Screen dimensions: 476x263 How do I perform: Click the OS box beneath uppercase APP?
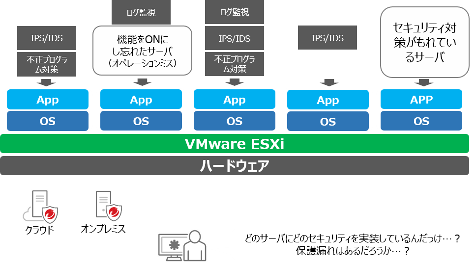[x=421, y=121]
